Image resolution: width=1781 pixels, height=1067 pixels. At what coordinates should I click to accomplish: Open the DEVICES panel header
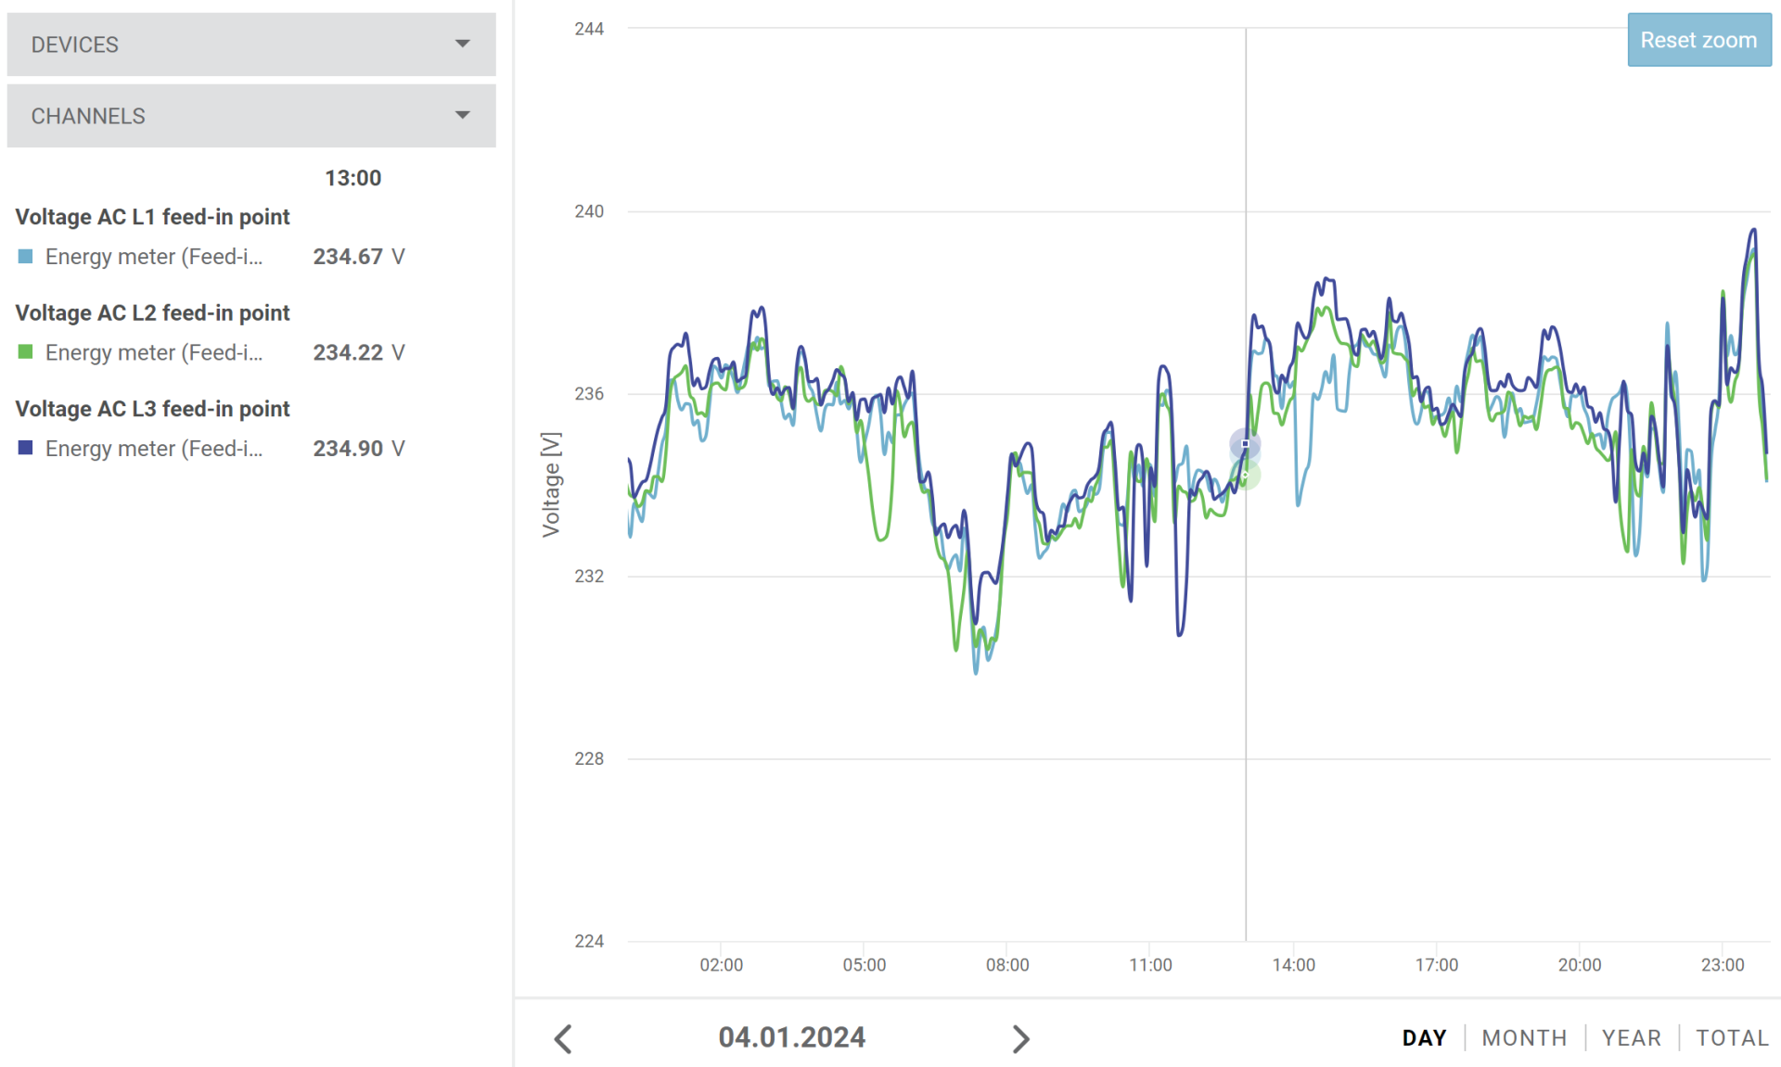tap(75, 44)
